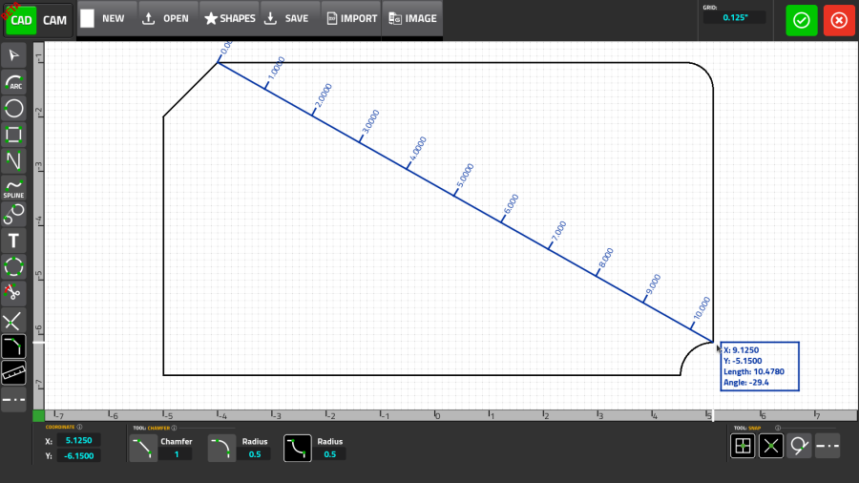Open the SHAPES library

(x=230, y=18)
